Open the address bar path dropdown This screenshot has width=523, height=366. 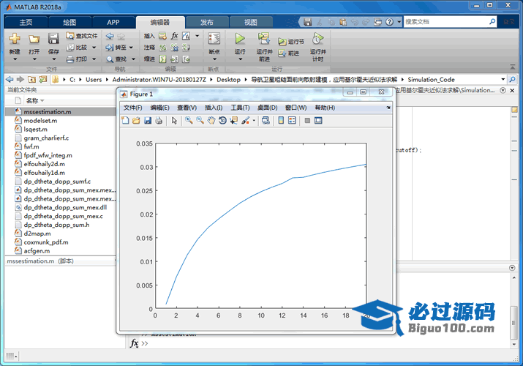point(503,79)
